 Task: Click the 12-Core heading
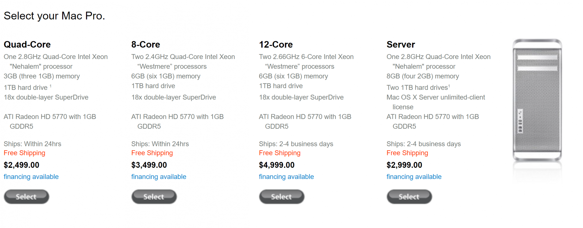(x=276, y=44)
